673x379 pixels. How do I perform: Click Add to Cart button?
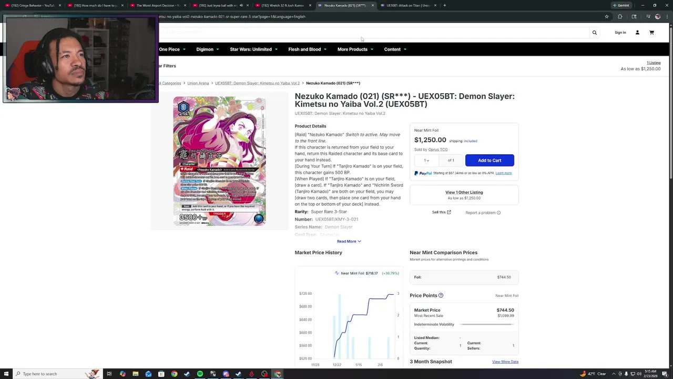[x=490, y=160]
